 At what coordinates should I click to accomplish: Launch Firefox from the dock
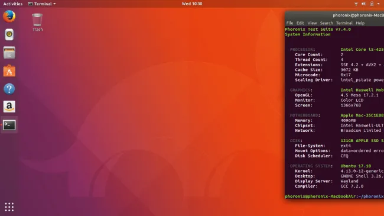click(x=9, y=17)
